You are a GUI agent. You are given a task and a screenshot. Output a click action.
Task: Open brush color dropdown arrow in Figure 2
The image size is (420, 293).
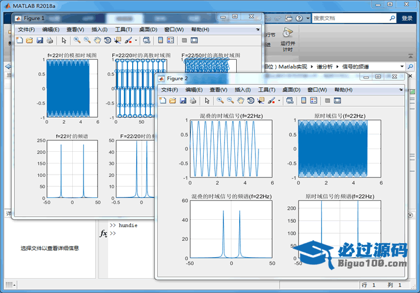pyautogui.click(x=279, y=101)
